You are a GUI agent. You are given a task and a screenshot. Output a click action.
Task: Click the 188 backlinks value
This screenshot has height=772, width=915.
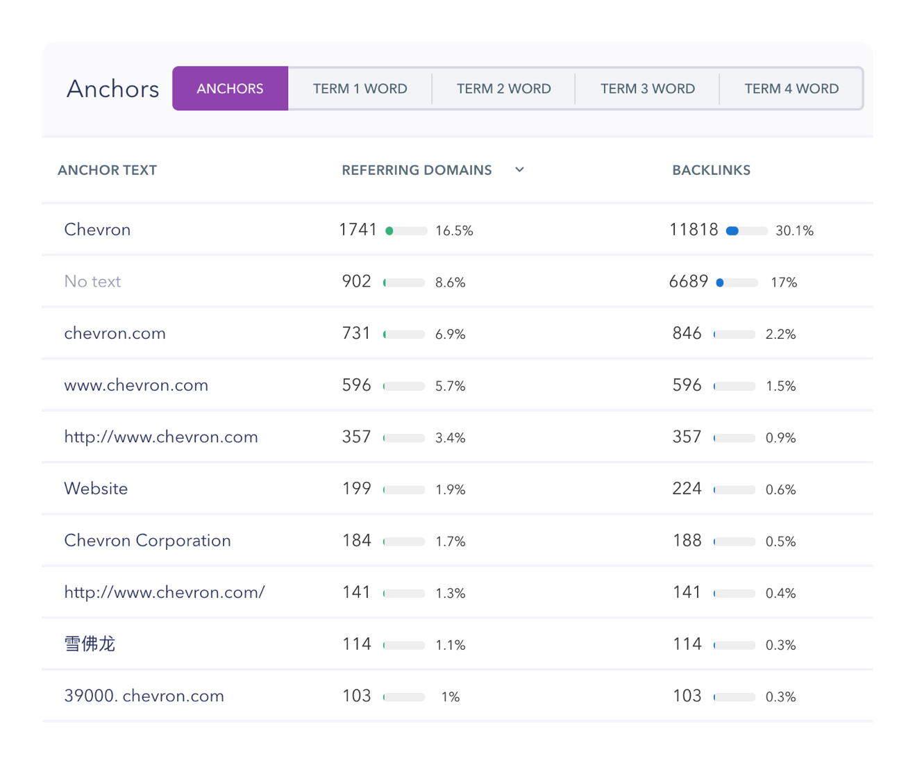687,541
